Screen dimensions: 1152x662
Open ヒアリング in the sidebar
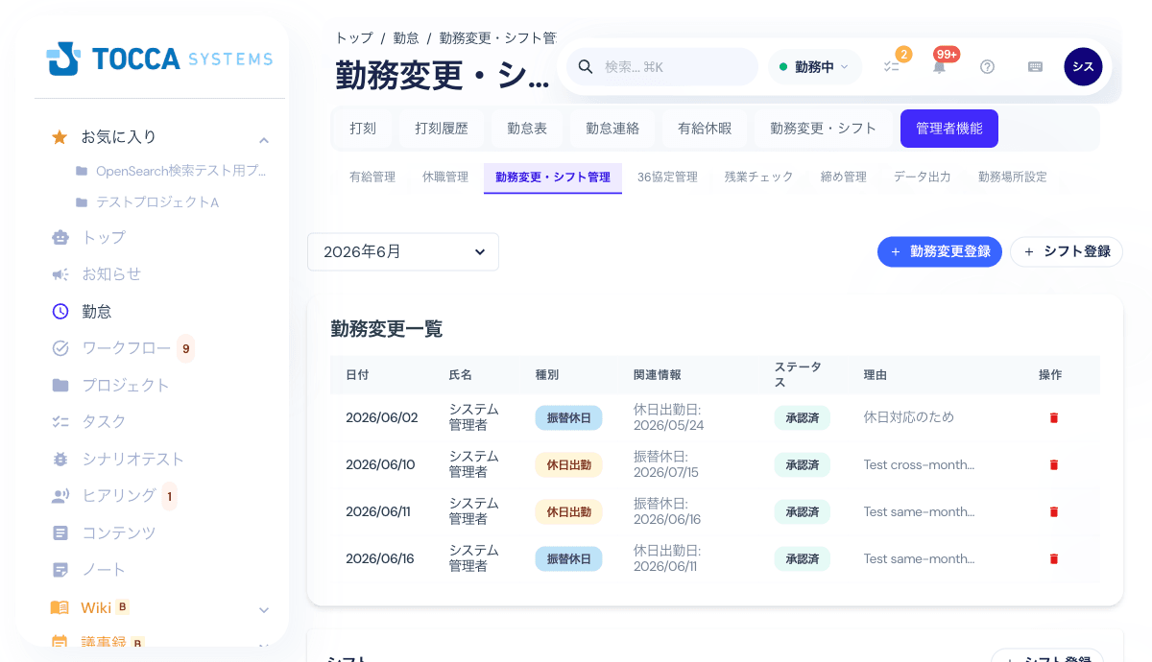tap(119, 496)
